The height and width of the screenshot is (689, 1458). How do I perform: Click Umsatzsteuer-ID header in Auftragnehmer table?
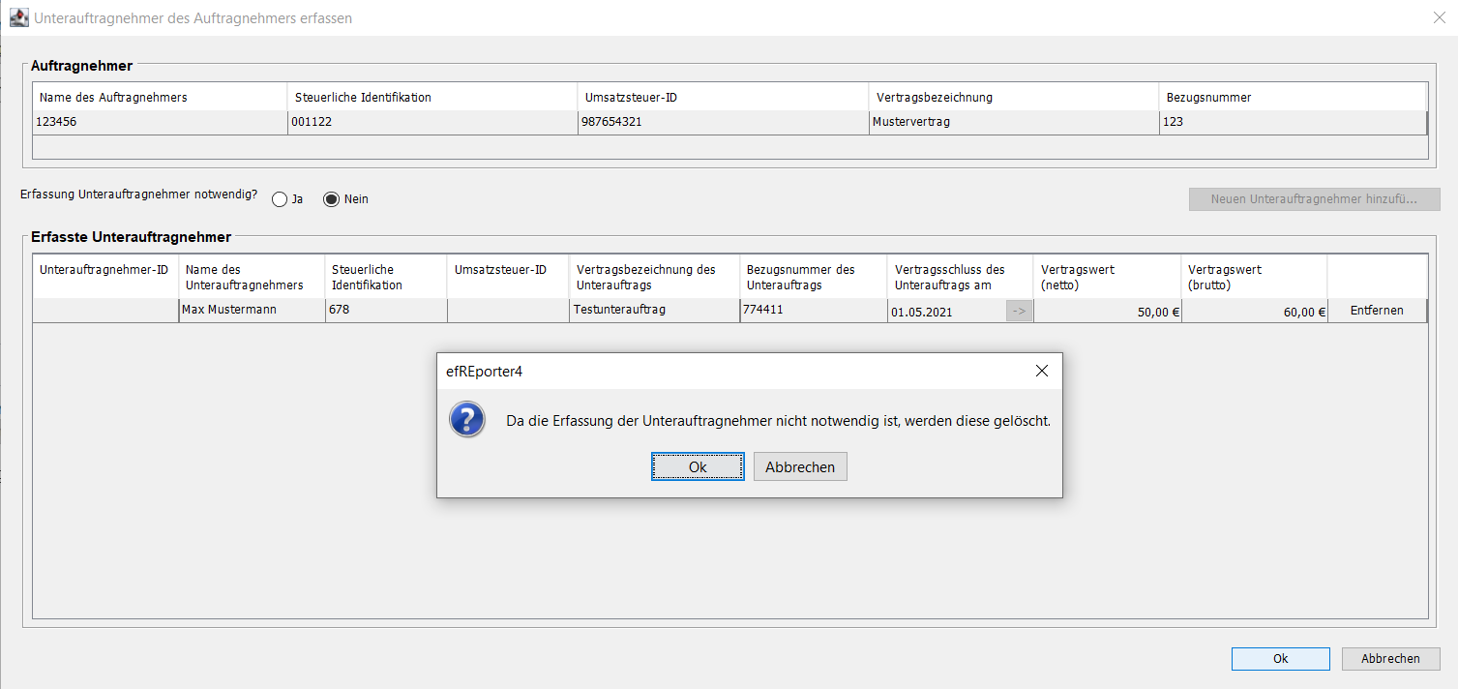pyautogui.click(x=724, y=97)
